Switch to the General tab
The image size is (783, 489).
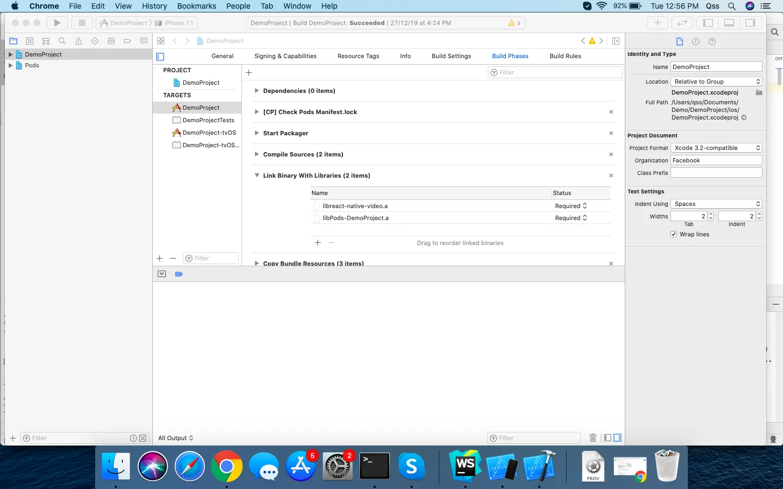point(222,56)
